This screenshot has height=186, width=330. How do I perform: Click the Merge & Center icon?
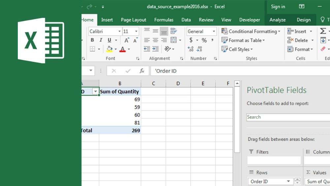(174, 40)
